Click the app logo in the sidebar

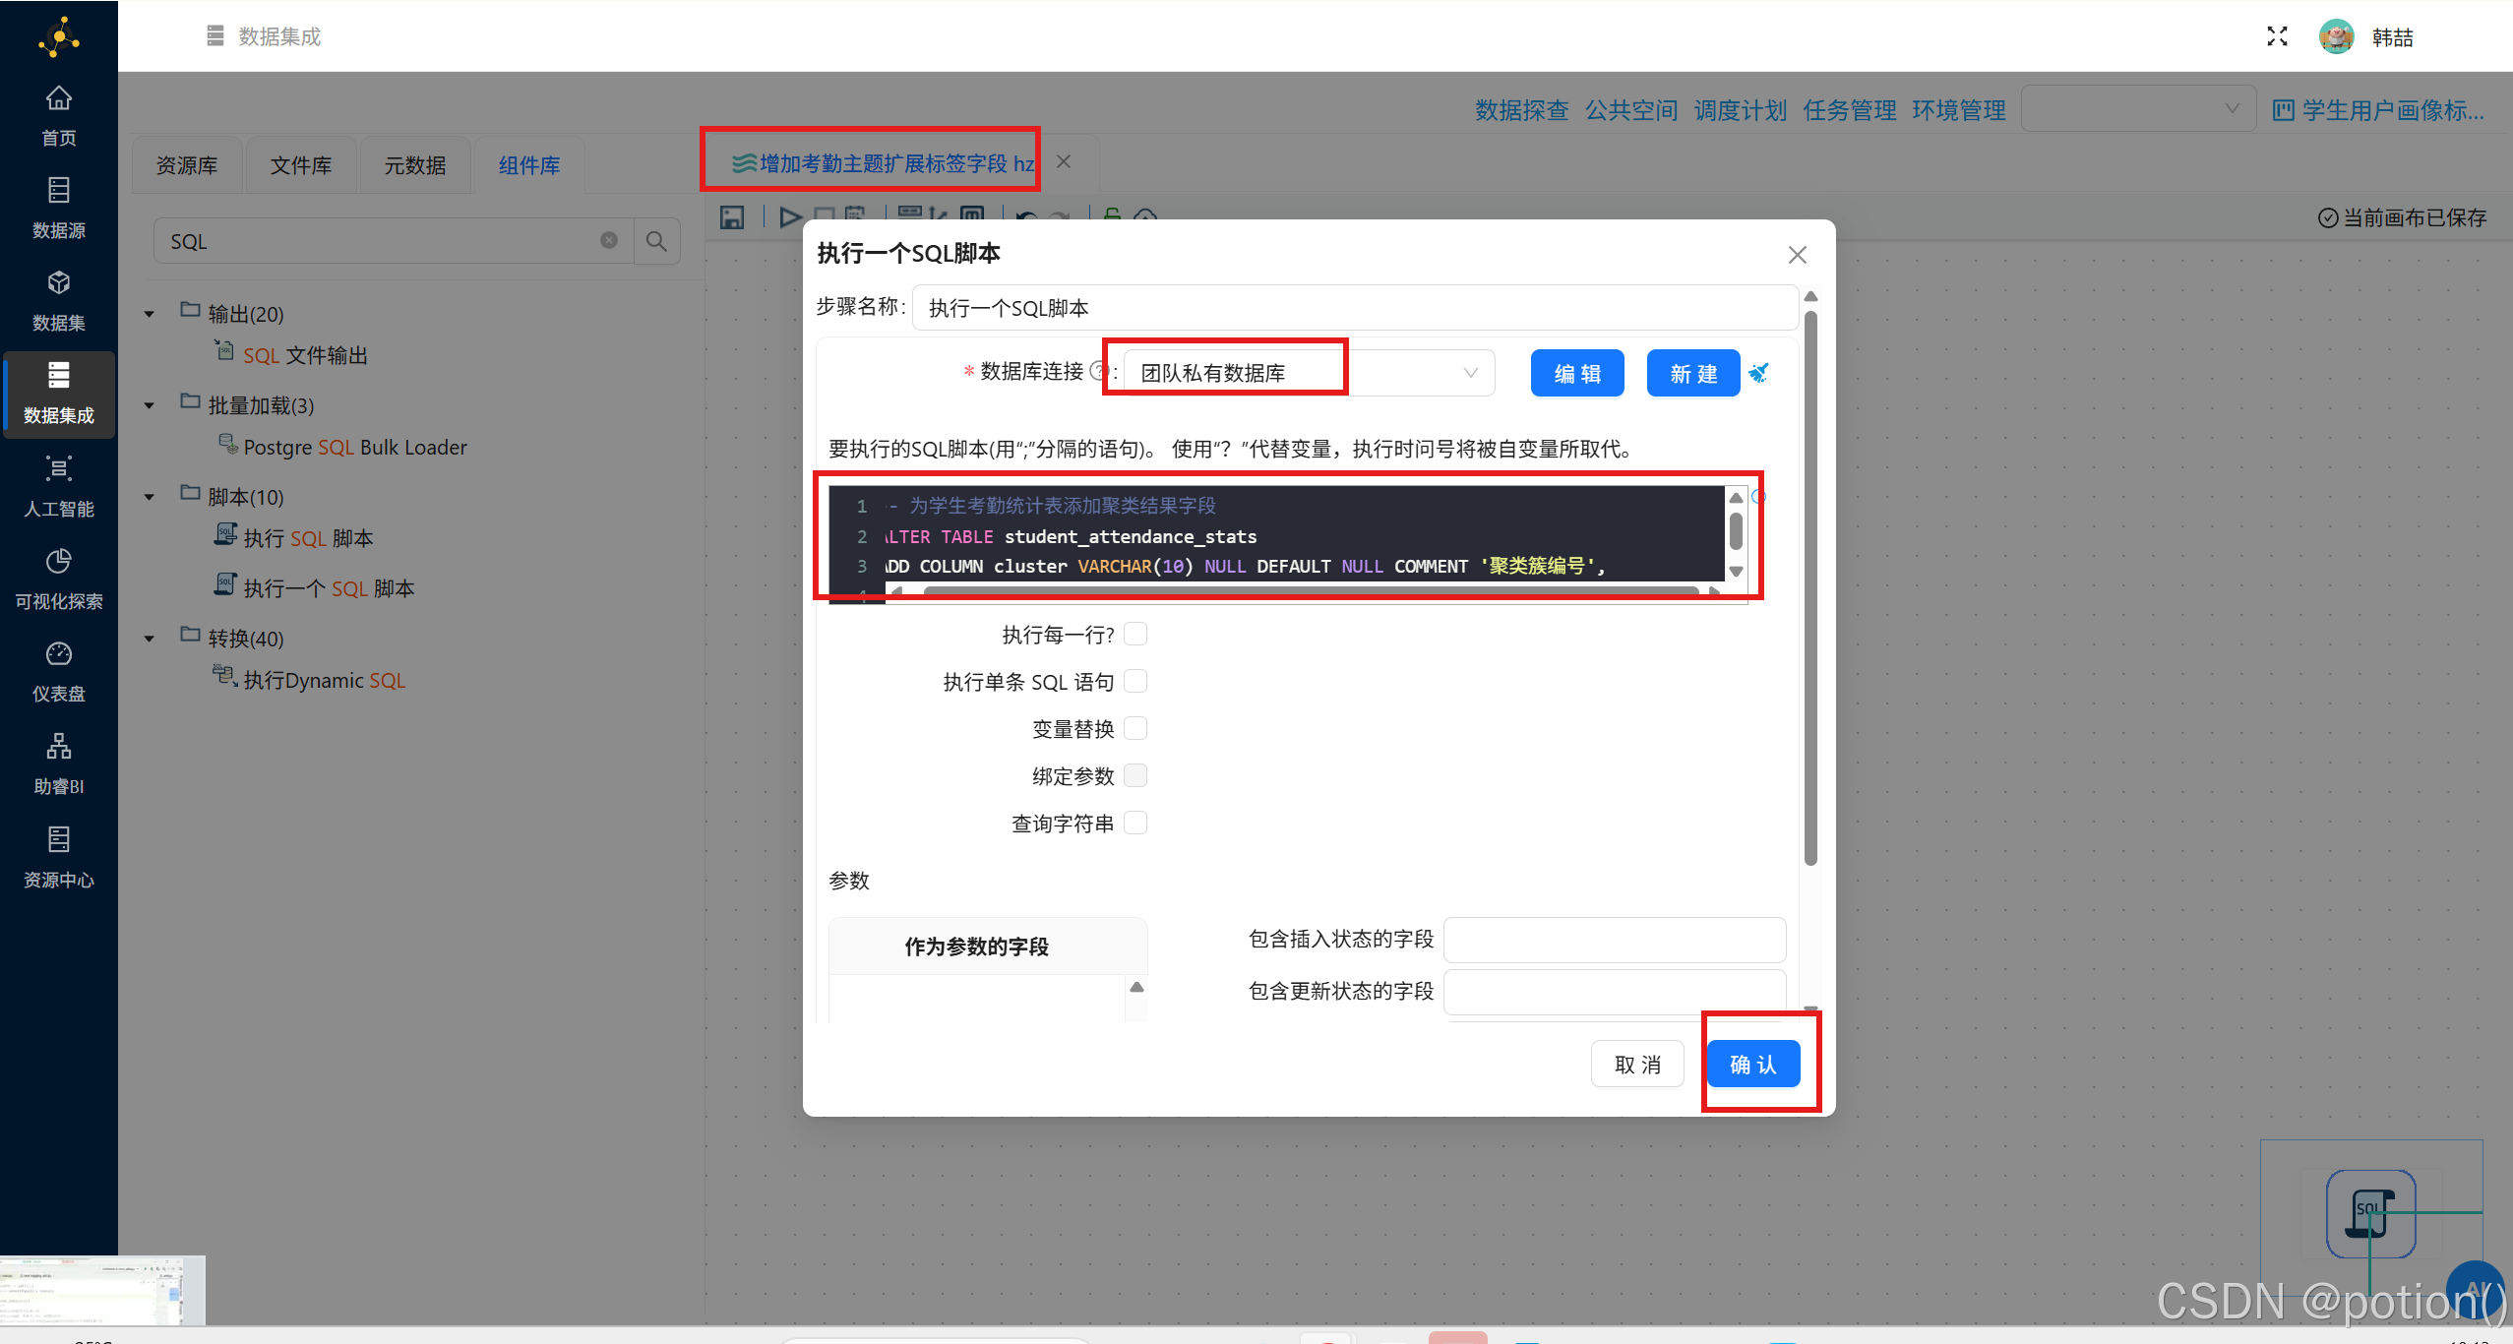59,37
